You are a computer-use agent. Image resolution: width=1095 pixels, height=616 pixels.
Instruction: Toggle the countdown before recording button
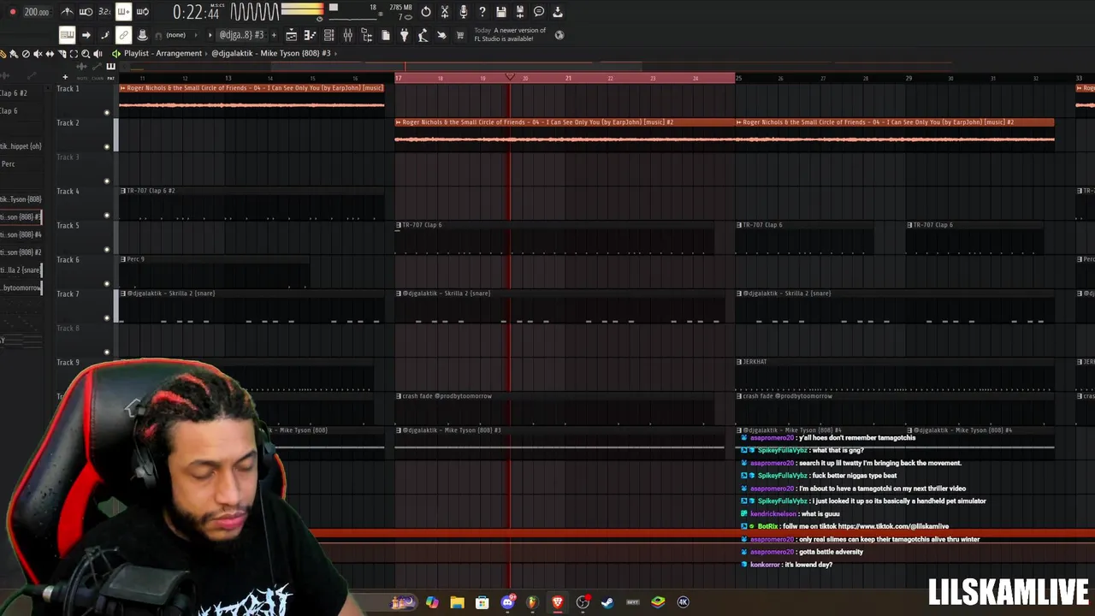[104, 12]
